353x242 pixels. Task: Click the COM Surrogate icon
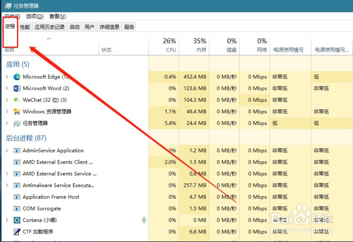(17, 209)
